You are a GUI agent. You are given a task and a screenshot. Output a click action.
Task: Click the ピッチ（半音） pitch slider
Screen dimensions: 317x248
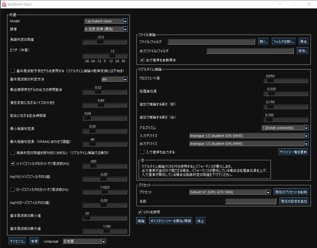pyautogui.click(x=105, y=56)
